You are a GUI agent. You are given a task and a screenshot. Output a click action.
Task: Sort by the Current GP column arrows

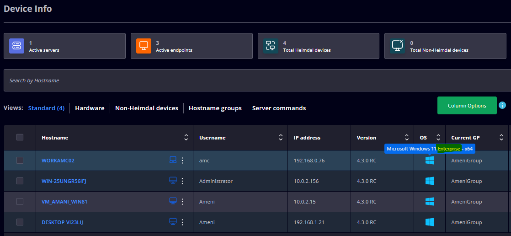coord(501,138)
